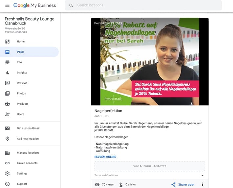
Task: Open the Home menu item
Action: coord(29,42)
